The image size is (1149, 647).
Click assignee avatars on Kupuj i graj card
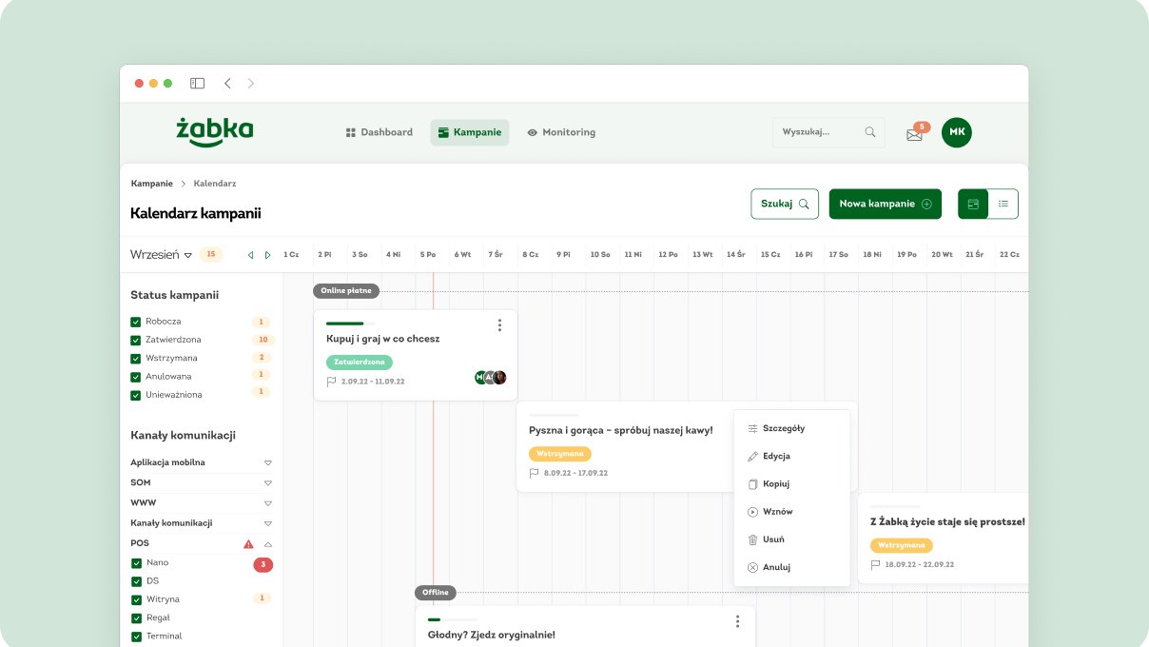pos(490,378)
